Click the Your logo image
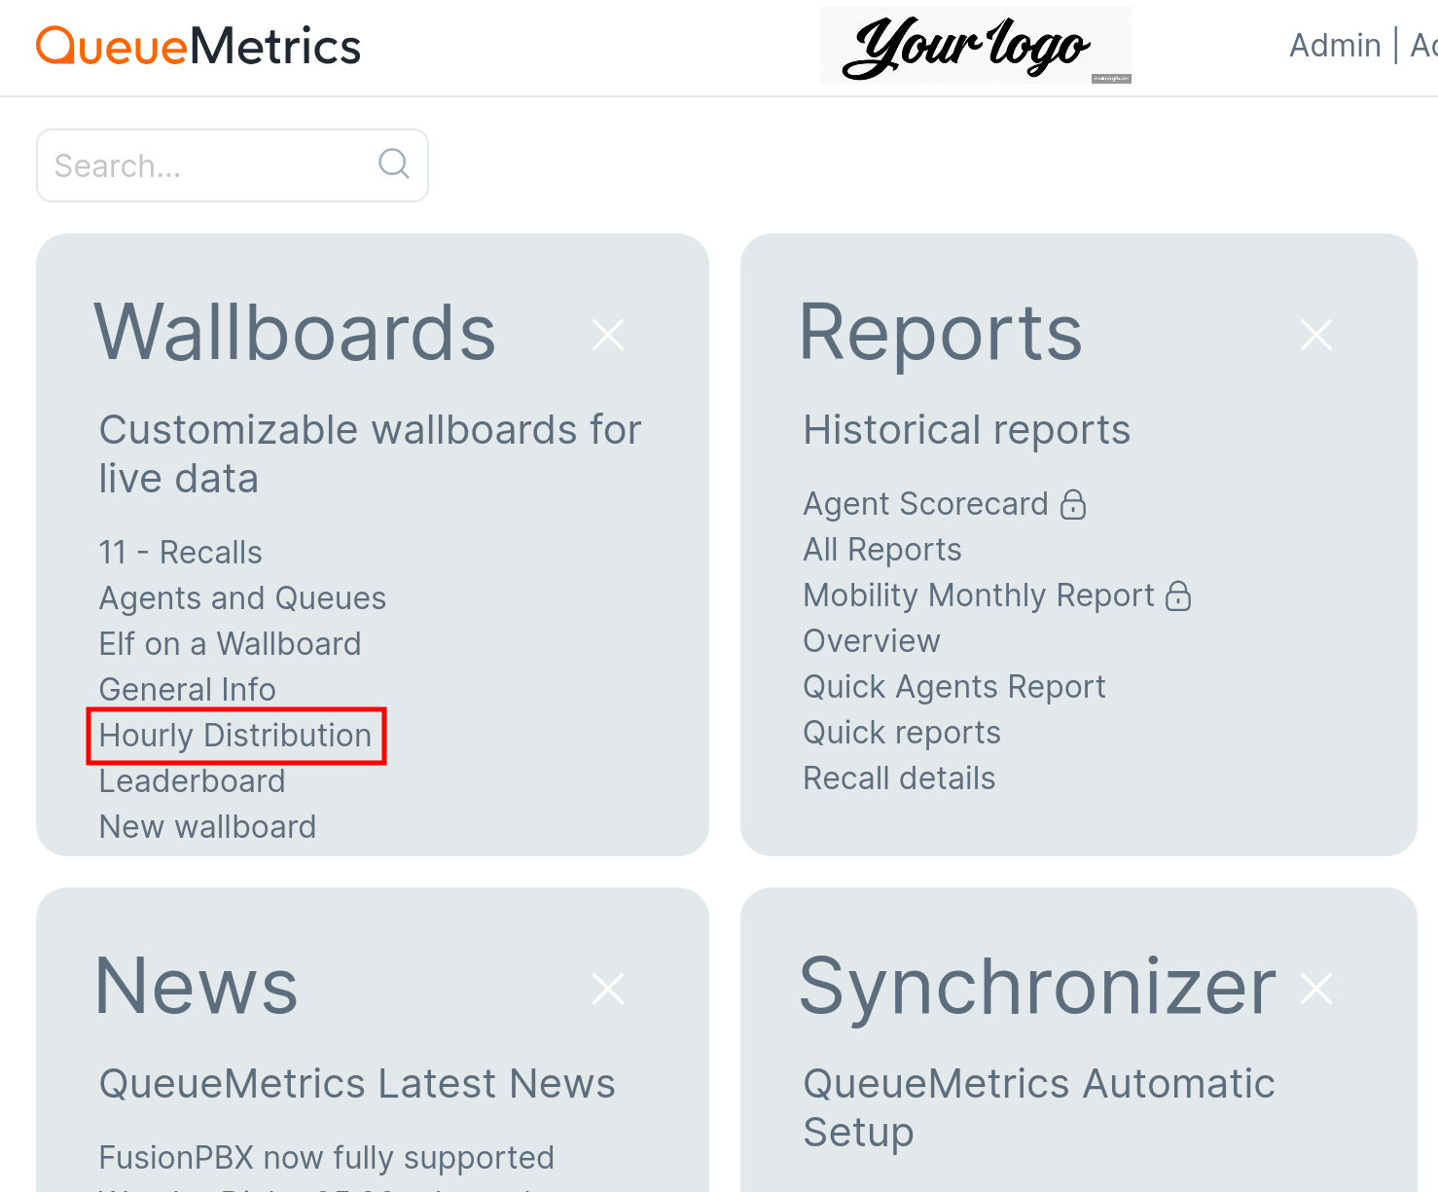The image size is (1438, 1192). (976, 45)
